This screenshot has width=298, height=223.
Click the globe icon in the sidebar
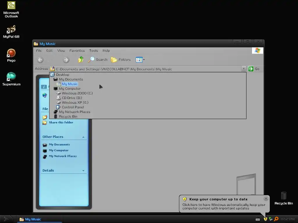click(45, 95)
